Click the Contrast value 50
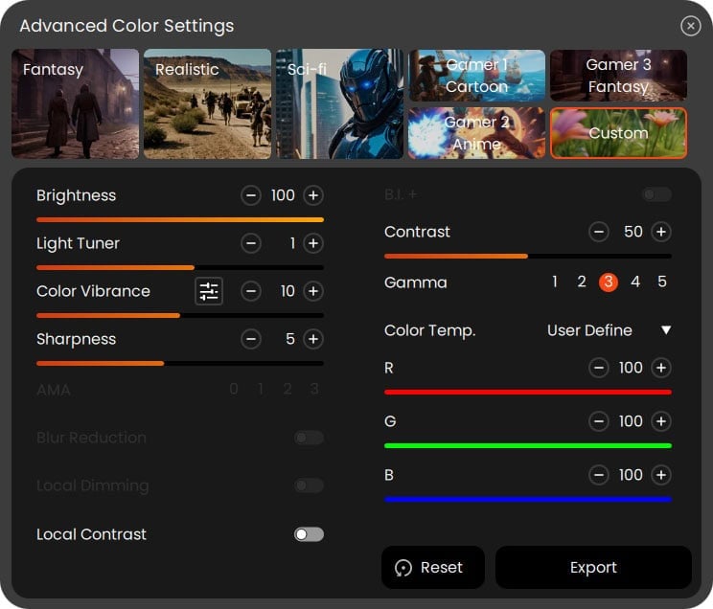The image size is (713, 609). (x=632, y=232)
